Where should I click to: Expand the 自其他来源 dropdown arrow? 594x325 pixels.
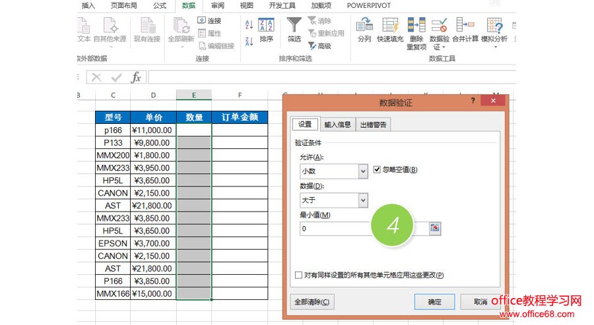pos(111,47)
